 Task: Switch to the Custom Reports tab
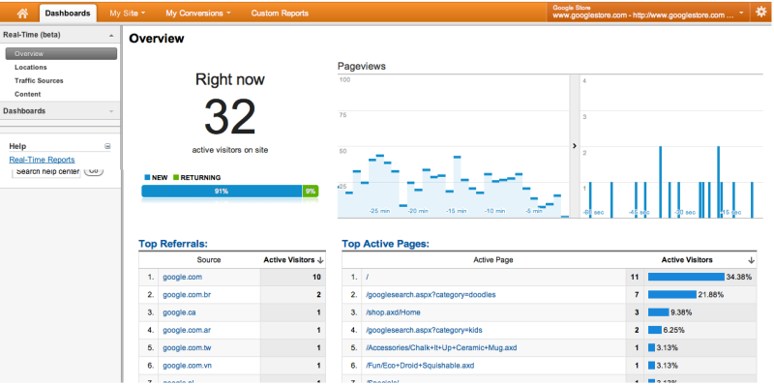pyautogui.click(x=280, y=14)
